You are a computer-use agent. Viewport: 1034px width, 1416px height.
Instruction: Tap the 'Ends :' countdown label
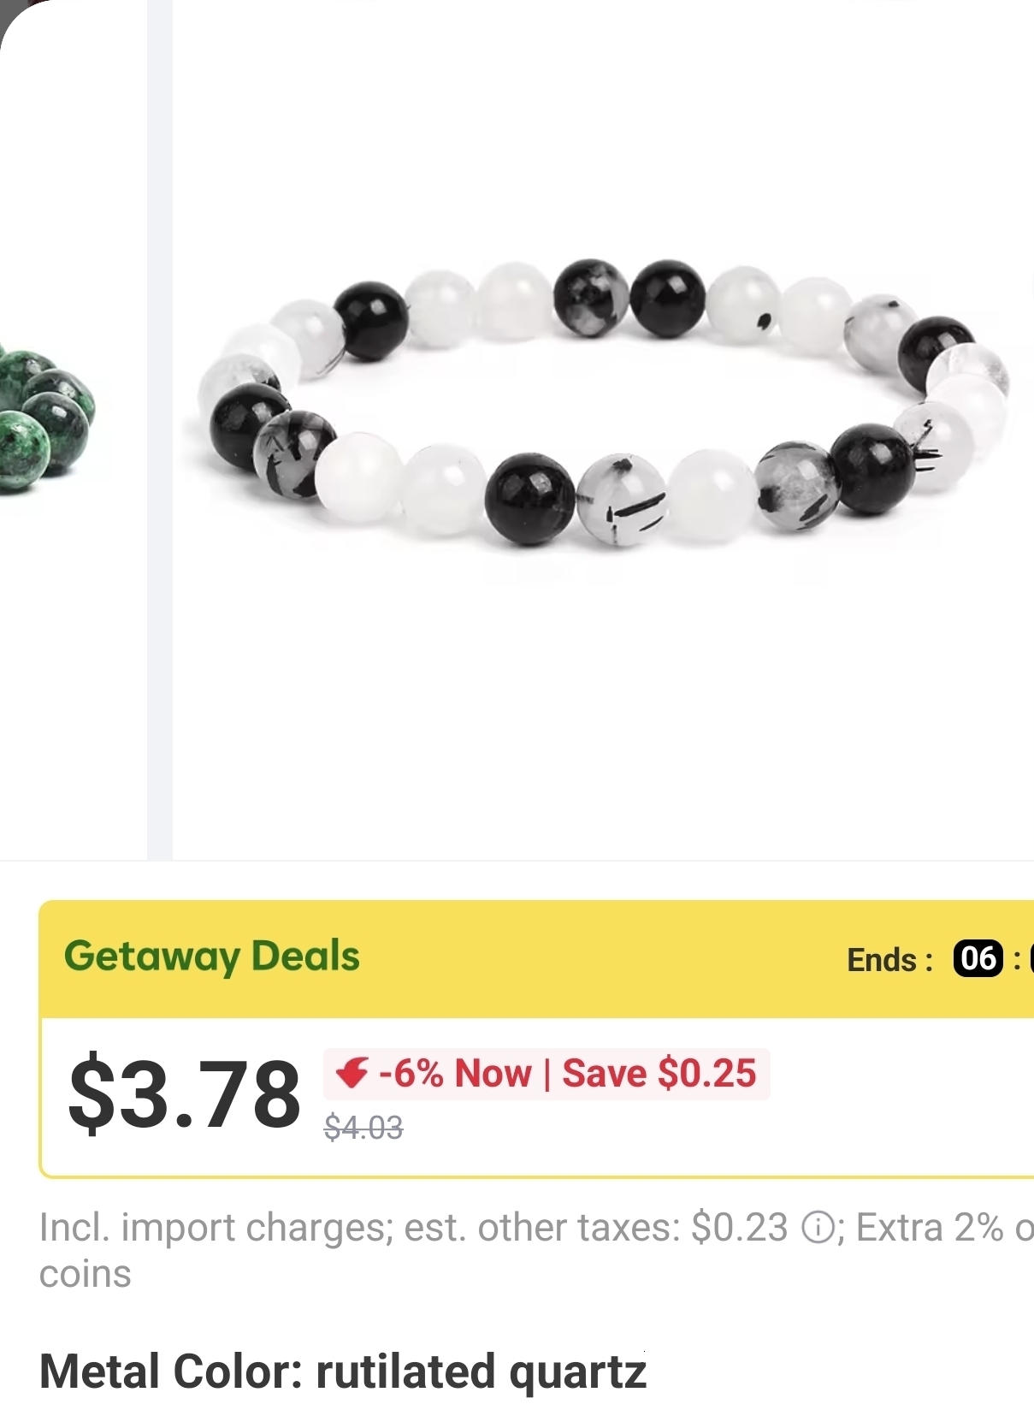(890, 960)
